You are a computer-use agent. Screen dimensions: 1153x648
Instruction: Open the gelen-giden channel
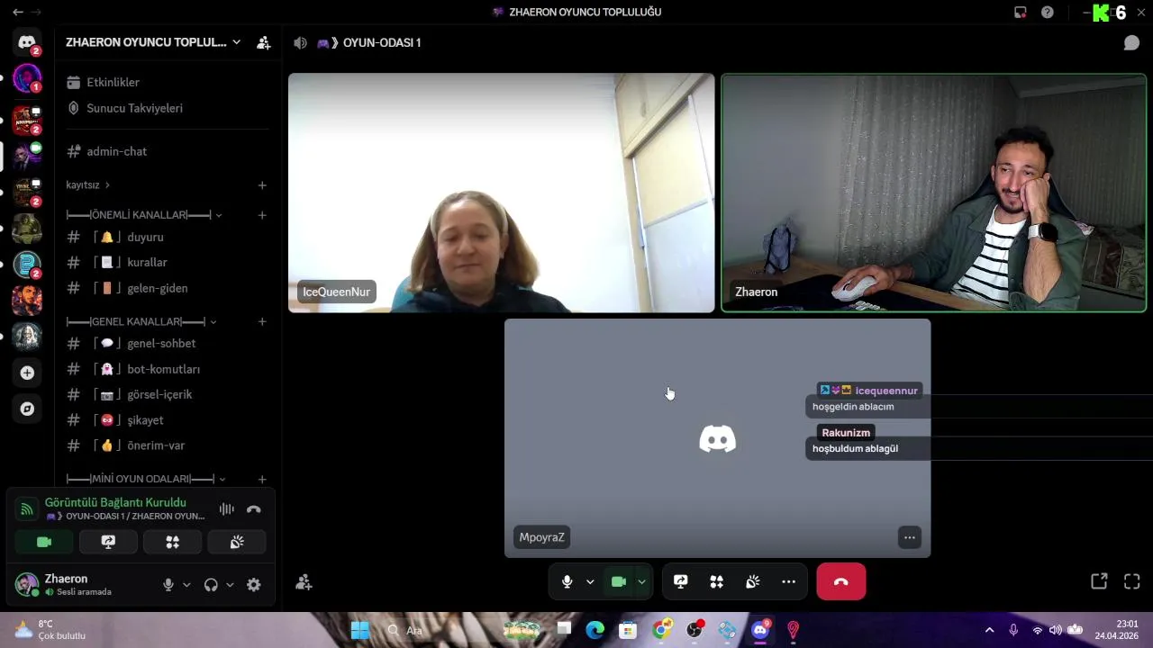[x=167, y=288]
